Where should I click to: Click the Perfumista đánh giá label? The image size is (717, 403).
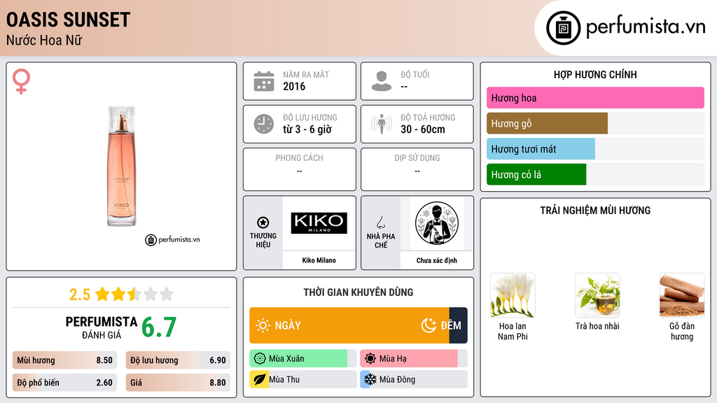point(102,327)
